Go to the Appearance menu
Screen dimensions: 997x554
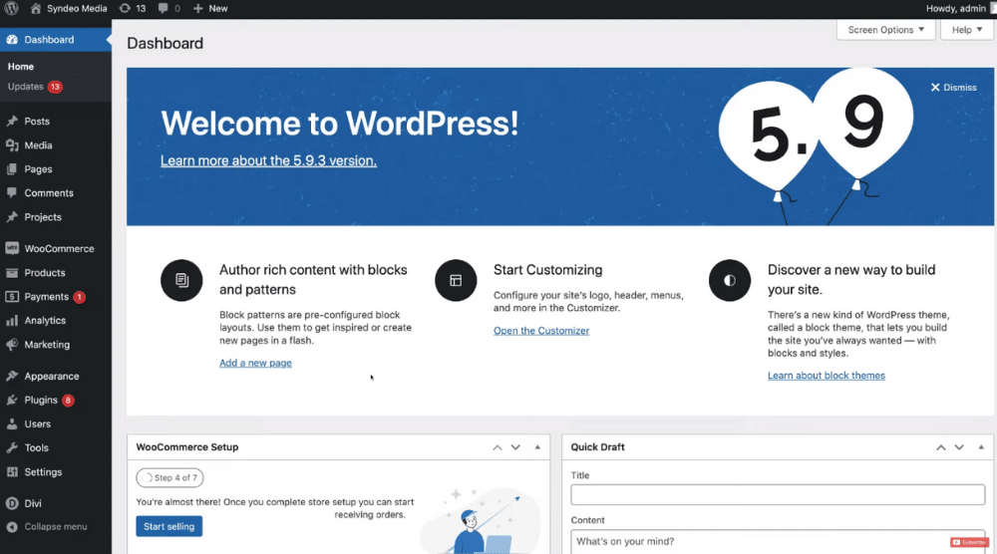tap(52, 376)
